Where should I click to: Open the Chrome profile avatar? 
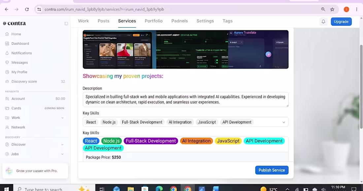[x=346, y=10]
